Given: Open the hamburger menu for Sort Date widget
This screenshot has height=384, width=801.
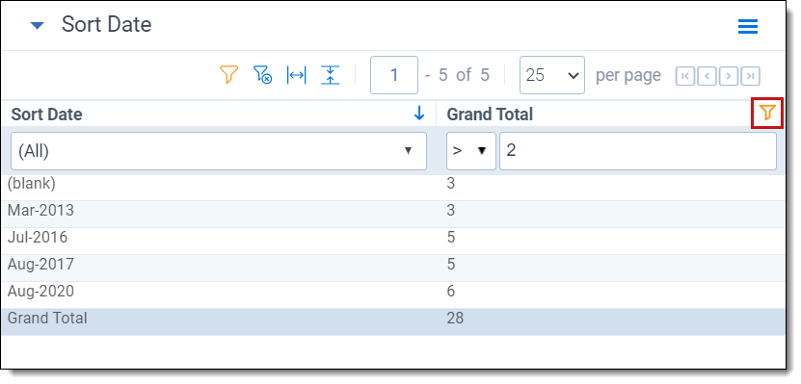Looking at the screenshot, I should pyautogui.click(x=748, y=26).
